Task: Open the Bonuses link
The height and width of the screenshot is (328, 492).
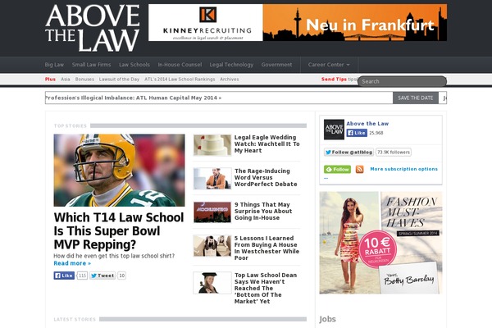Action: (x=84, y=79)
